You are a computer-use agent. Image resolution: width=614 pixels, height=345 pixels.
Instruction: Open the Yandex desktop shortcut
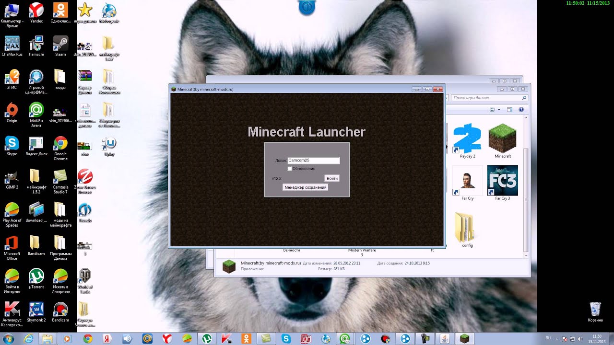(x=36, y=13)
